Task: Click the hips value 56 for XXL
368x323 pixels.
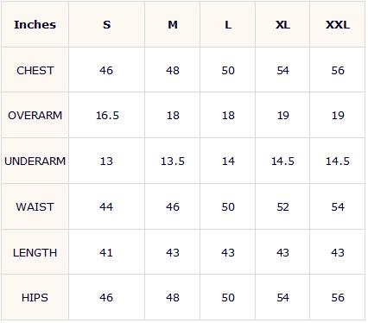Action: (338, 297)
